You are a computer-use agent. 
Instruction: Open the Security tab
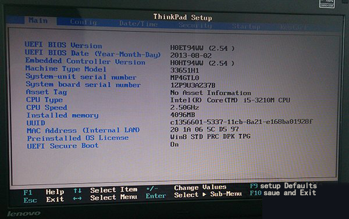pyautogui.click(x=195, y=26)
